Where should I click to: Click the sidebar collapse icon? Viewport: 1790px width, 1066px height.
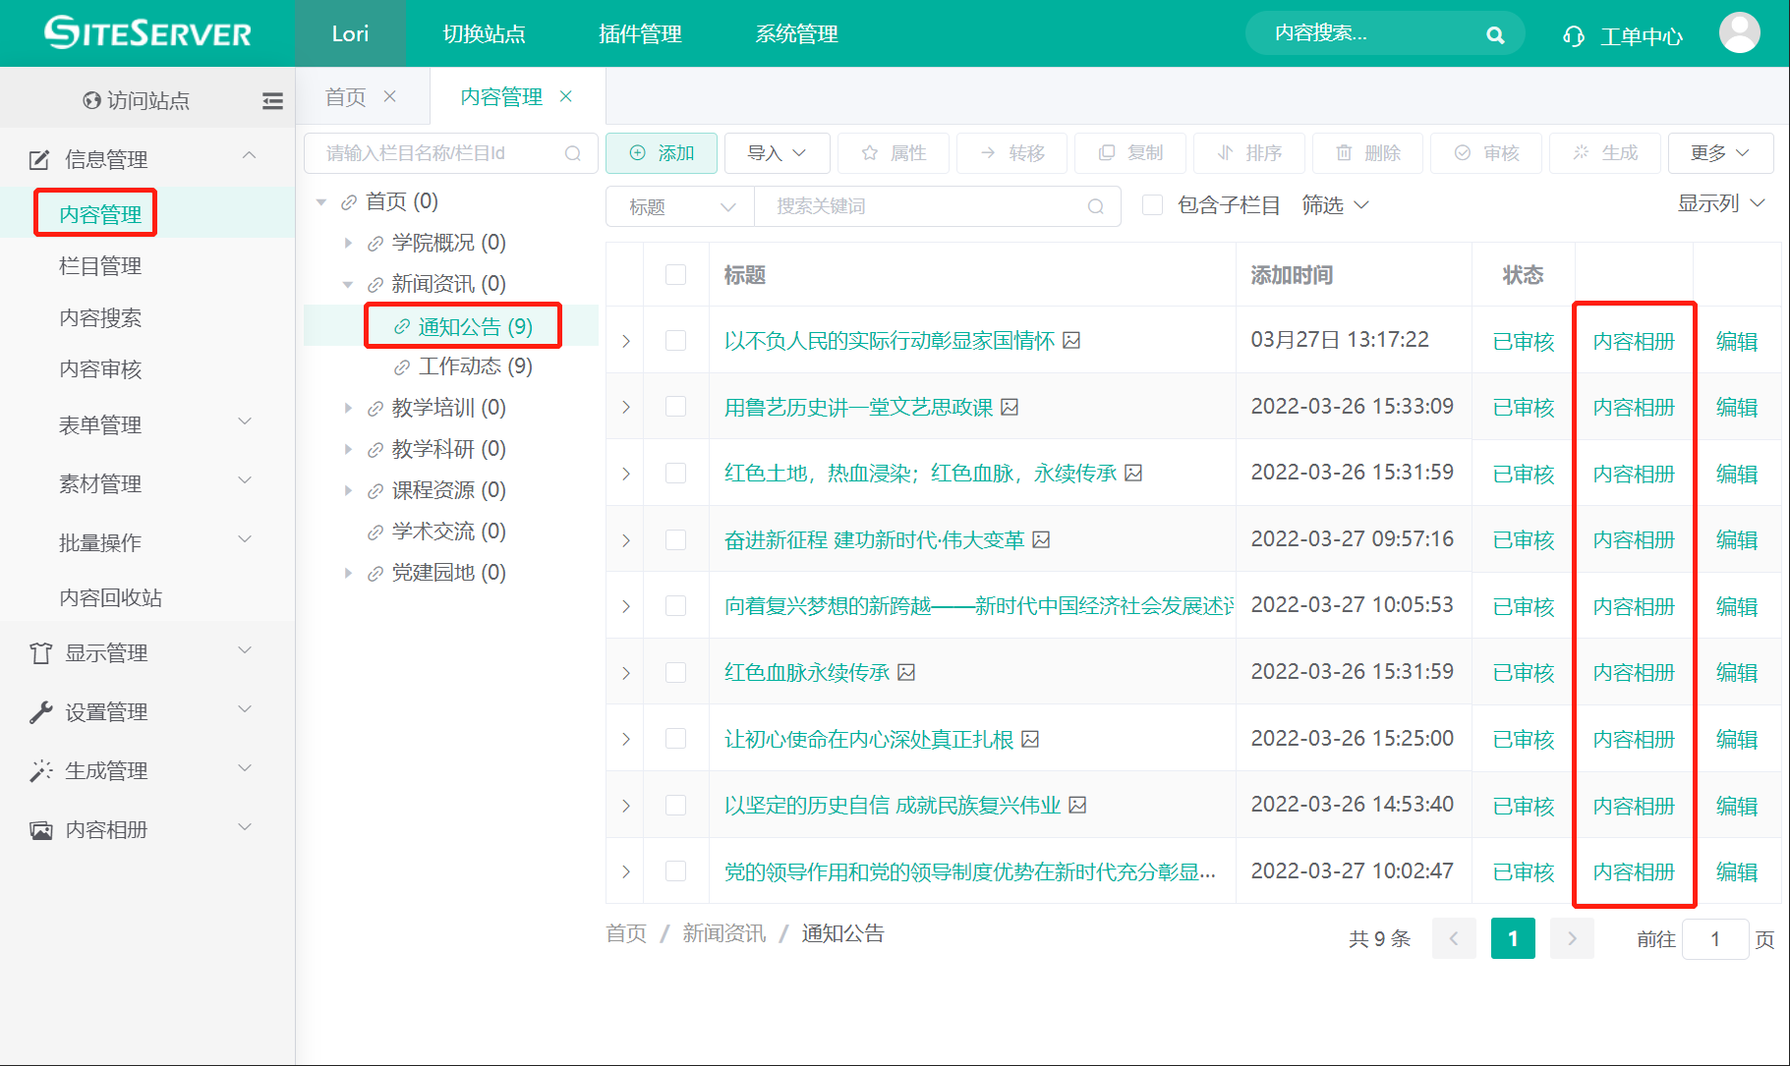pyautogui.click(x=272, y=99)
